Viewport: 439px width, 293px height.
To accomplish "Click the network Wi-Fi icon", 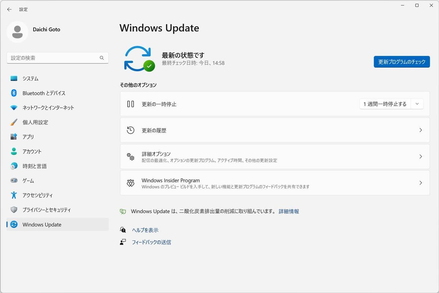I will [14, 108].
